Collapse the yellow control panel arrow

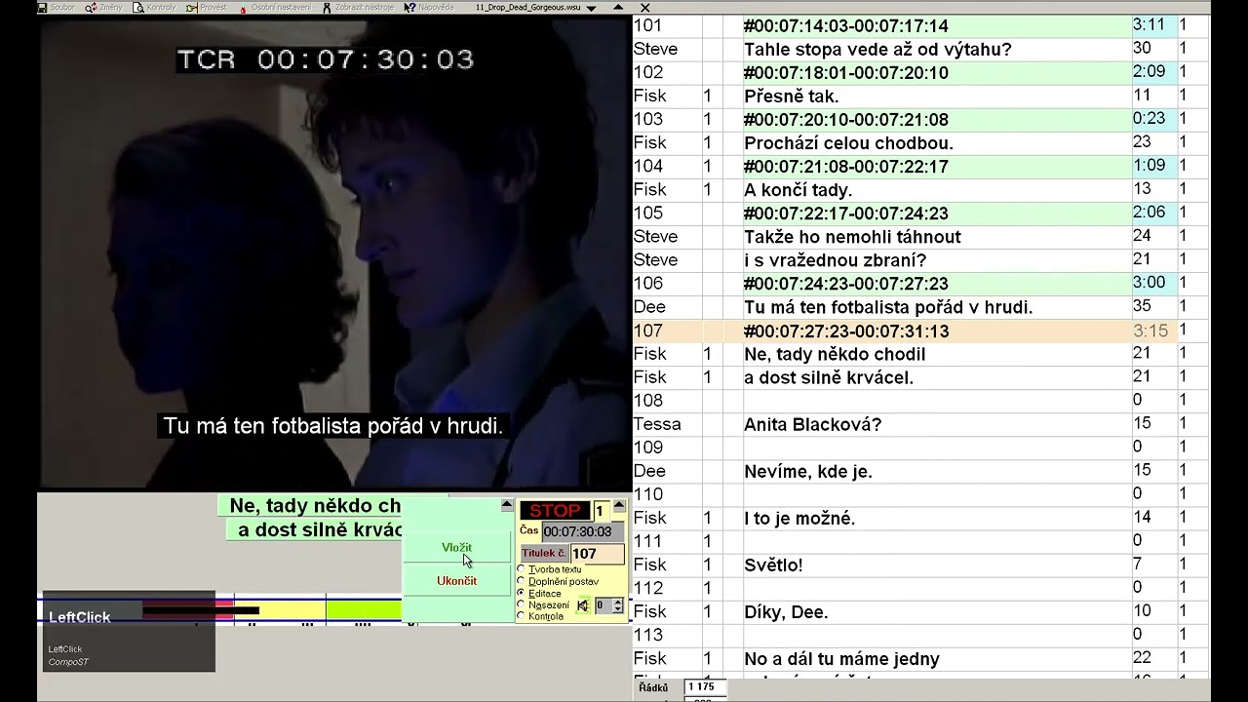[x=619, y=505]
